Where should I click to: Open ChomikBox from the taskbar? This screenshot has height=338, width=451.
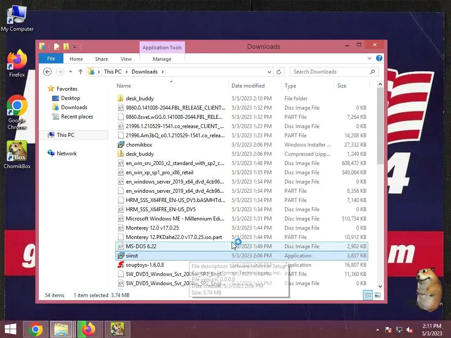coord(117,329)
